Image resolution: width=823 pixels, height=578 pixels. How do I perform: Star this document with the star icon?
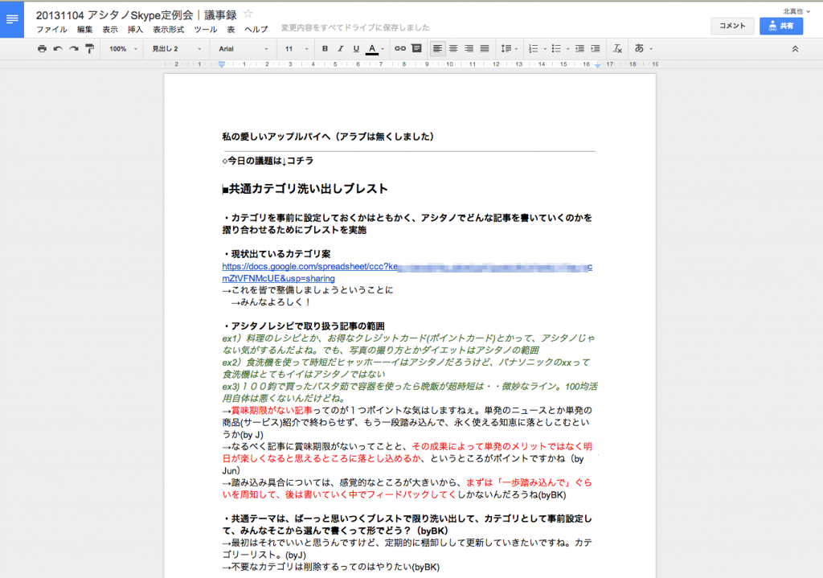click(x=248, y=14)
